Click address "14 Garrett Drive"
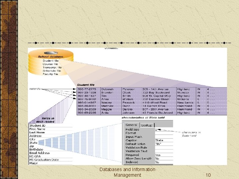This screenshot has height=179, width=239. pos(154,106)
